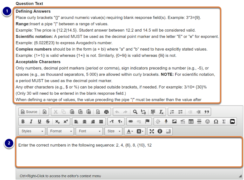Open the Text Color picker
The height and width of the screenshot is (180, 244).
(130, 131)
